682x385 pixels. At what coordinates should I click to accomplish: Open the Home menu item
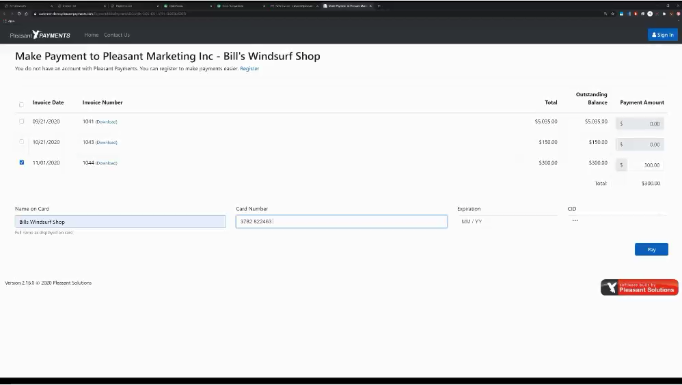click(x=91, y=35)
